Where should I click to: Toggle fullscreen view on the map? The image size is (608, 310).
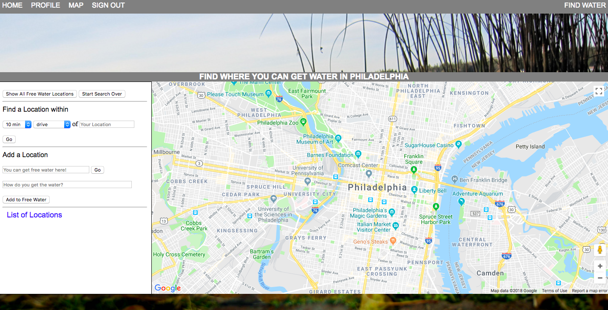pyautogui.click(x=599, y=91)
